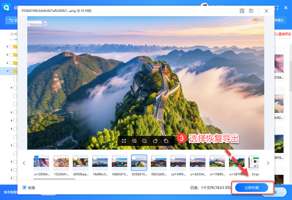Open the 9d82d15... lake thumbnail
This screenshot has width=292, height=200.
pos(120,163)
